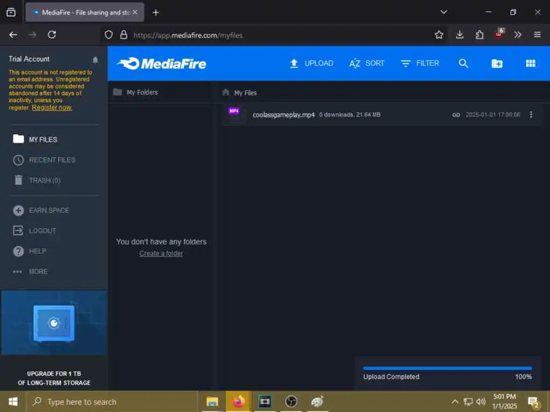Open Help in sidebar
Screen dimensions: 550x412
pyautogui.click(x=30, y=251)
